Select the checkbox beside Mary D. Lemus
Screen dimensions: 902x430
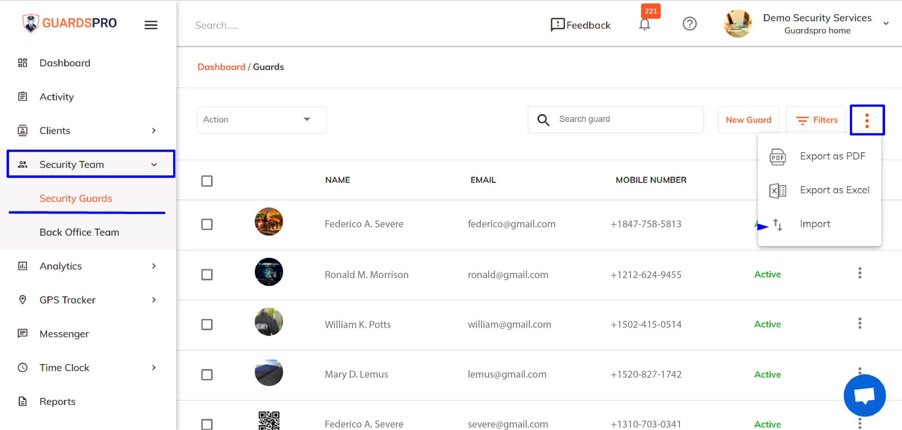click(207, 375)
